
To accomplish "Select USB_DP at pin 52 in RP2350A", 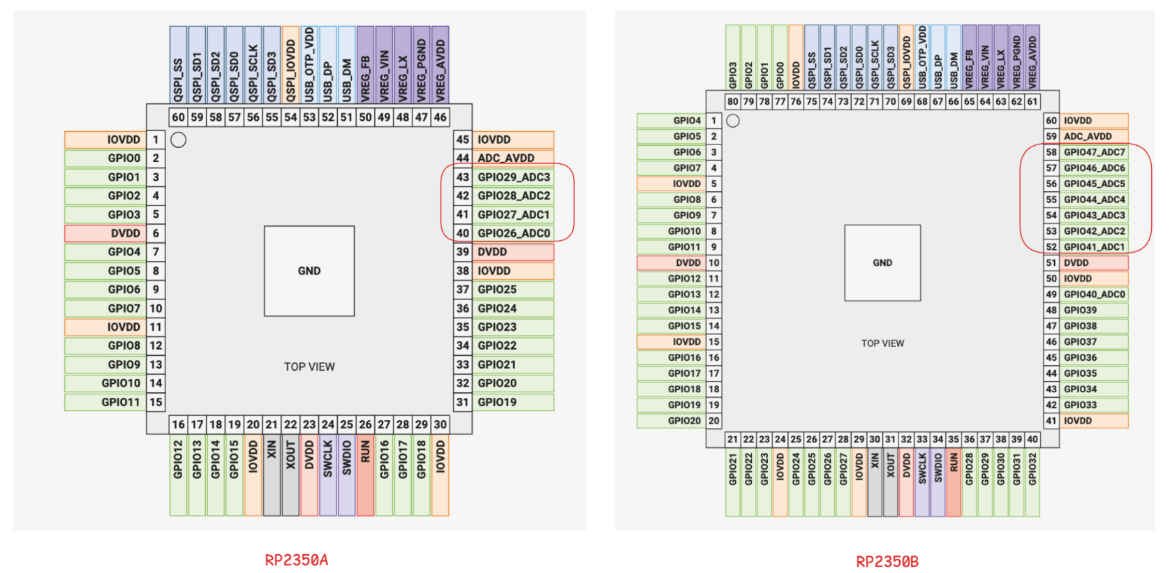I will click(328, 65).
